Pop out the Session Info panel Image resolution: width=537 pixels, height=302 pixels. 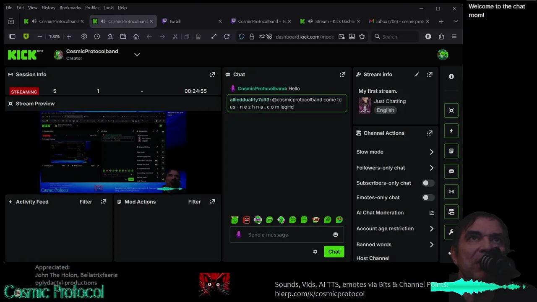212,74
